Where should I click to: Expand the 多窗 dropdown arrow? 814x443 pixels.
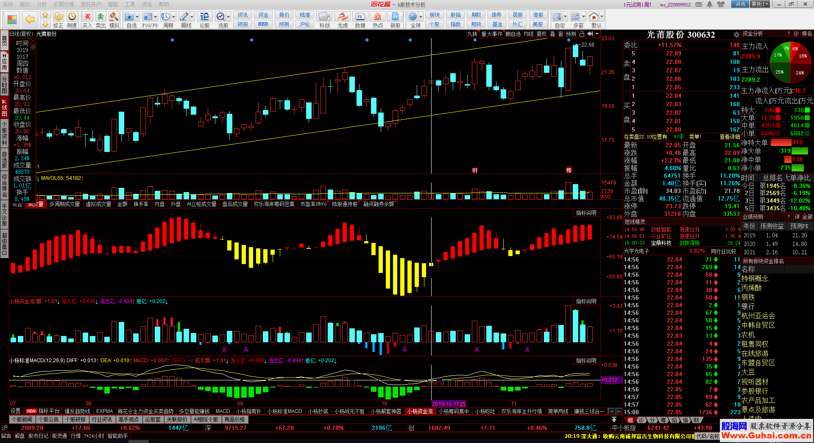click(x=583, y=17)
